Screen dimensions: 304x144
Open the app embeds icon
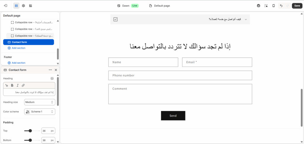click(x=31, y=6)
